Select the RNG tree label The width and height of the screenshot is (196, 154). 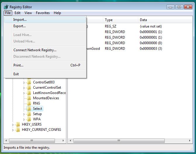click(x=37, y=103)
